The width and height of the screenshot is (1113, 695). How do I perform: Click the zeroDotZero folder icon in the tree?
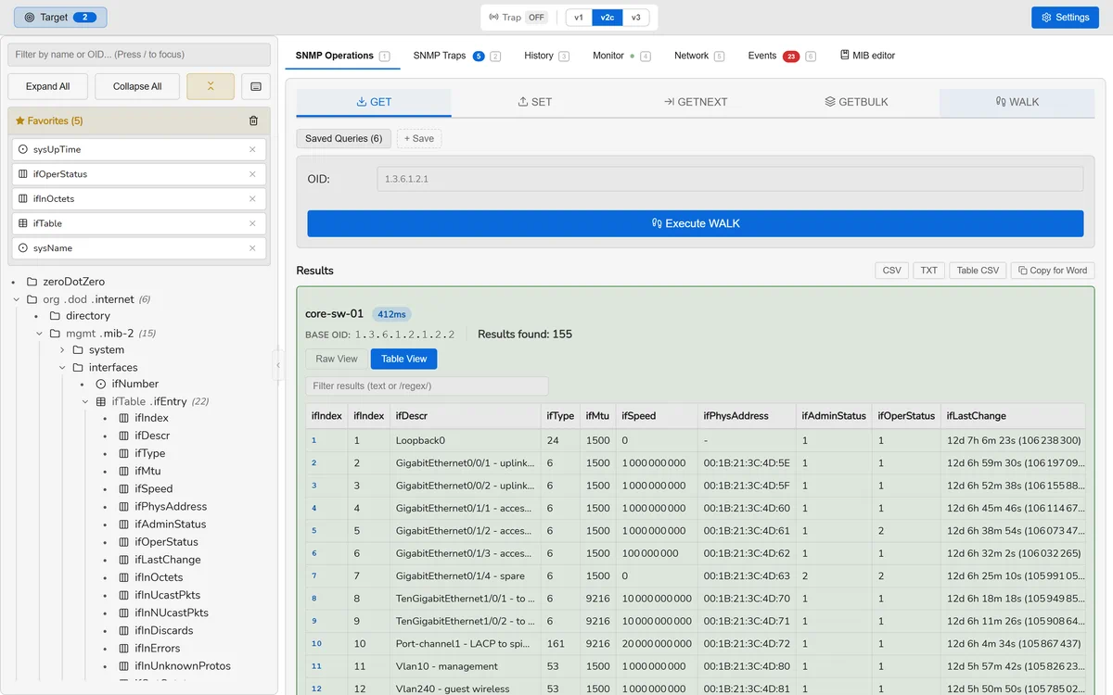(x=32, y=282)
